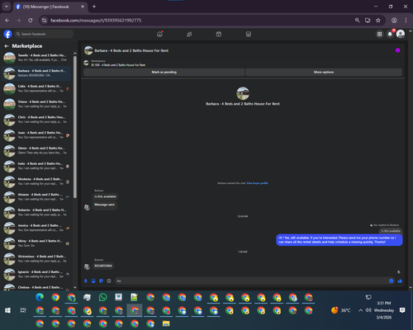Click the address bar URL

coord(96,21)
